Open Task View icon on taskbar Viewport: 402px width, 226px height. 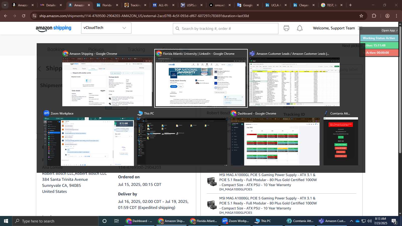tap(117, 221)
